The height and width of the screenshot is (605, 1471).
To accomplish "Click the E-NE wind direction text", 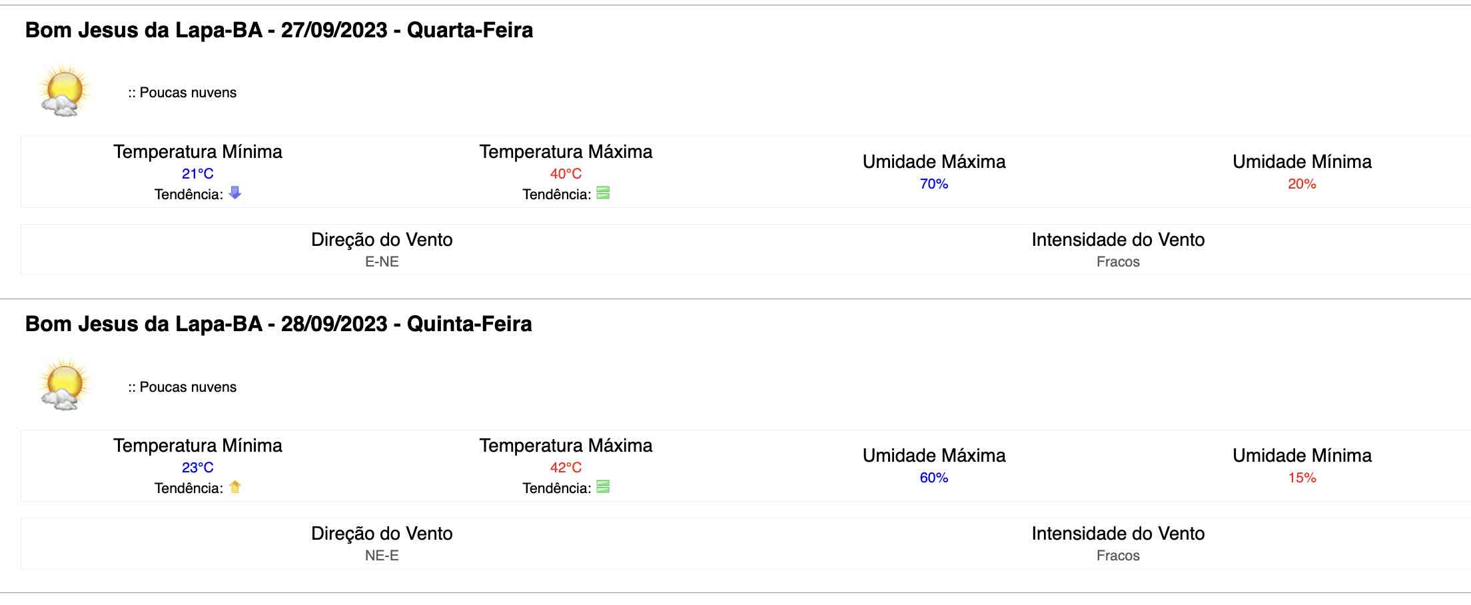I will click(382, 262).
